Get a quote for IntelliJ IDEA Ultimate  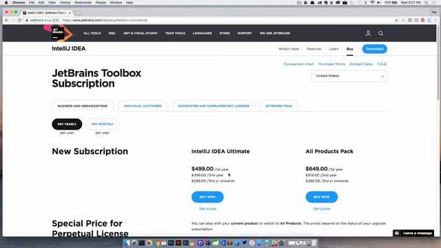point(207,209)
